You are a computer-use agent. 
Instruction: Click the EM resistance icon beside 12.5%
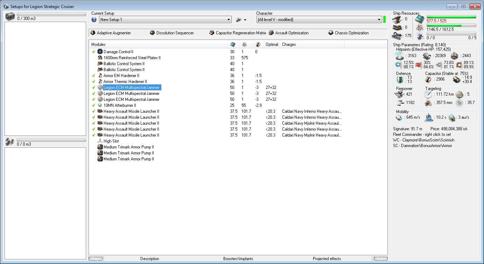coord(398,64)
